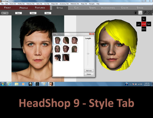
Task: Click the blue help question mark icon
Action: 126,84
